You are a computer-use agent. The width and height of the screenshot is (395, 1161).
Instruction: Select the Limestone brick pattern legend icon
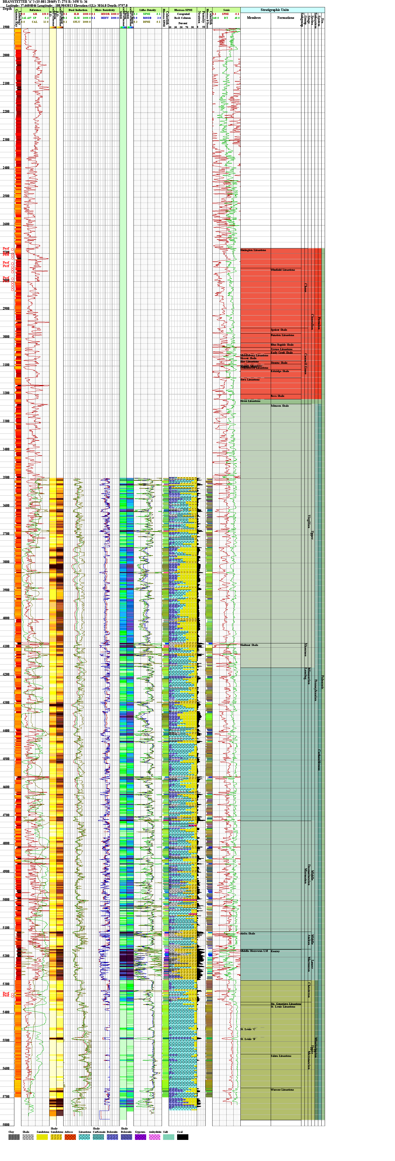84,1137
